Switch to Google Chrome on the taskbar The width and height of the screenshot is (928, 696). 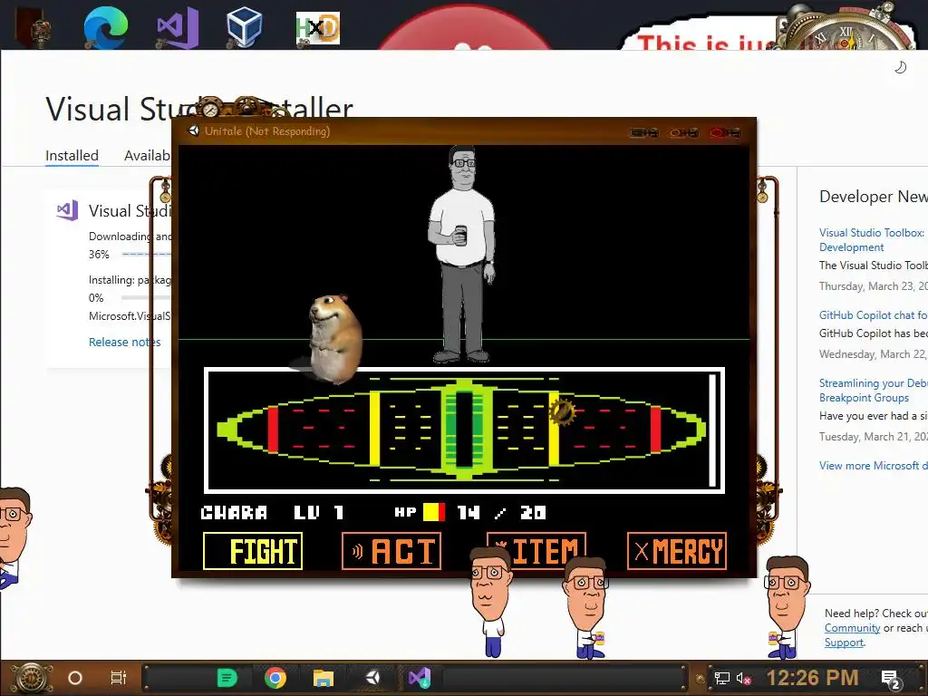point(275,678)
